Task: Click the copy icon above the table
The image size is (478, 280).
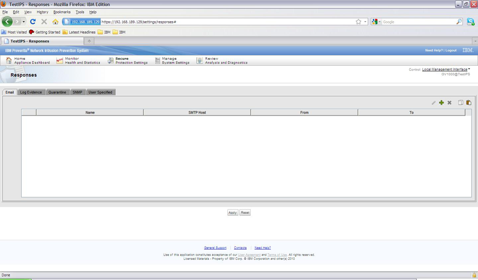Action: pos(460,102)
